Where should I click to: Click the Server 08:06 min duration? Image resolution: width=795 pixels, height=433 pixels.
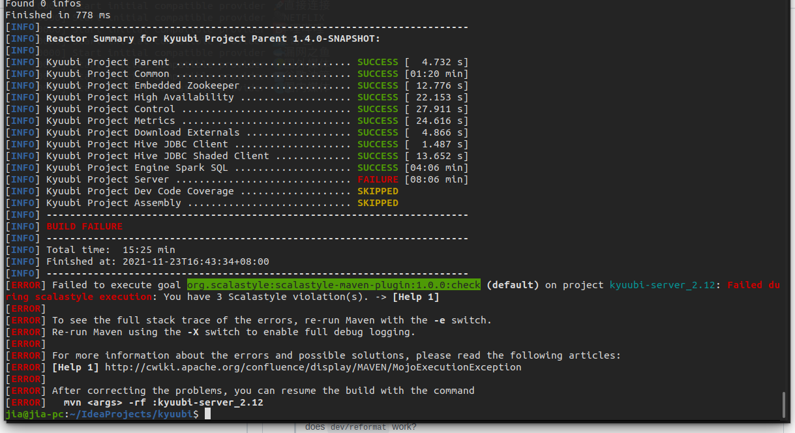coord(436,179)
